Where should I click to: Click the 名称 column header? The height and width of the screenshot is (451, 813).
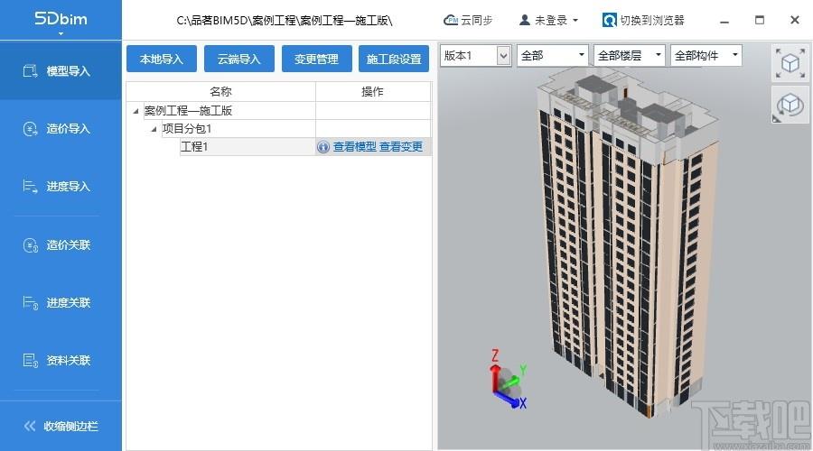tap(221, 92)
